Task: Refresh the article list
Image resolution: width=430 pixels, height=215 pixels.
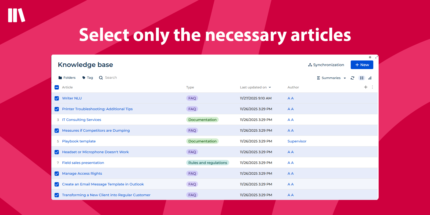Action: click(x=352, y=78)
